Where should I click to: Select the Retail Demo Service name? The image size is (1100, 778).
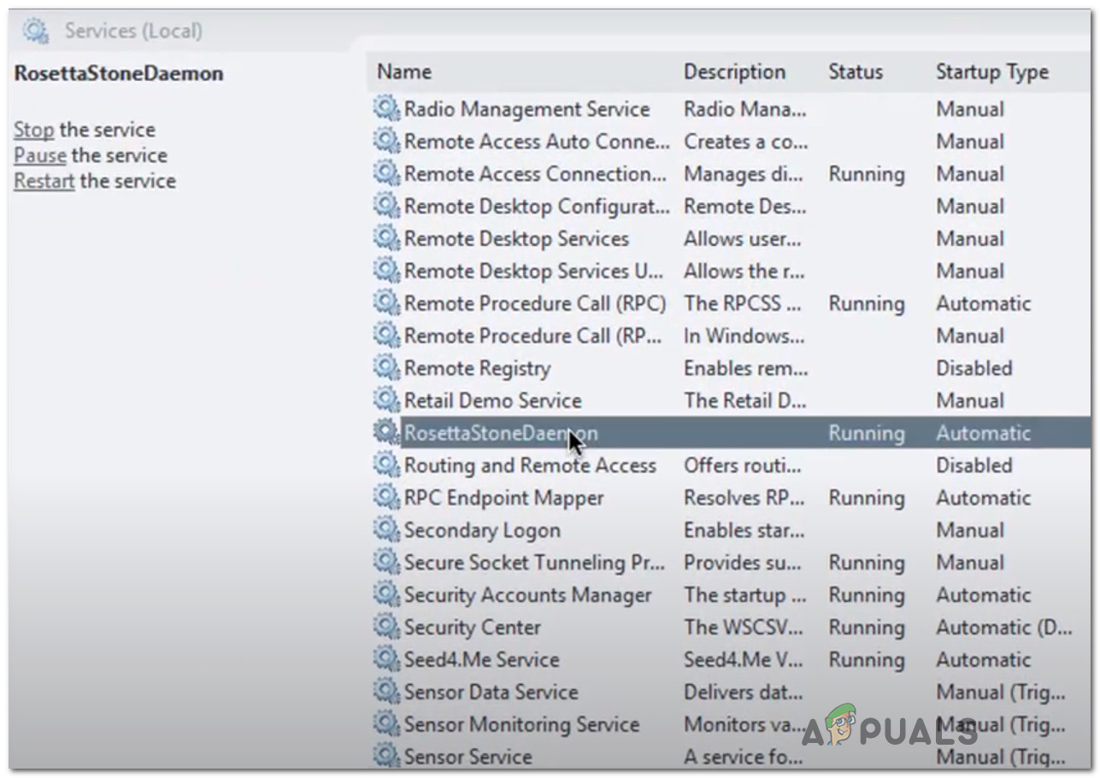pos(492,401)
